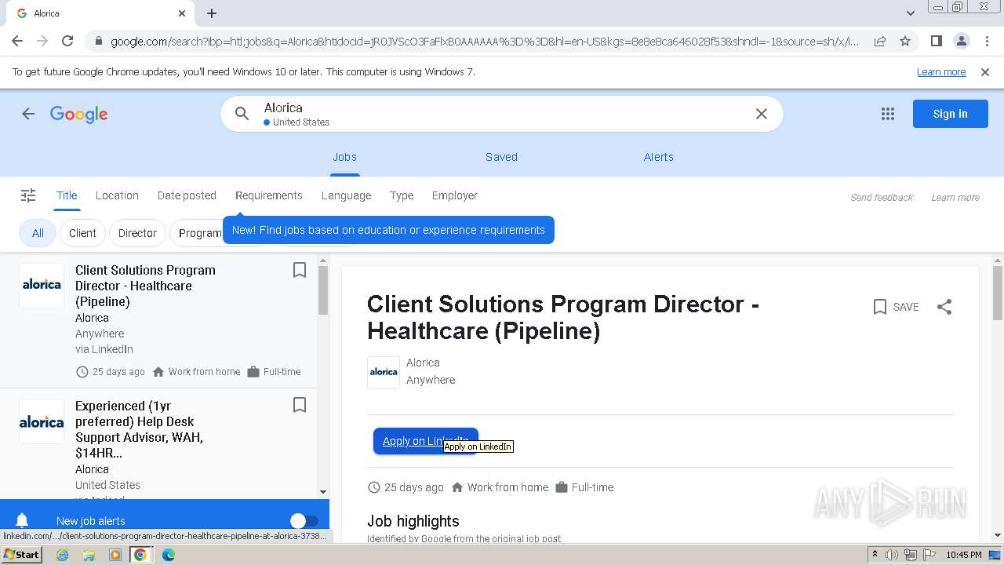
Task: Open the Date posted filter
Action: click(x=187, y=195)
